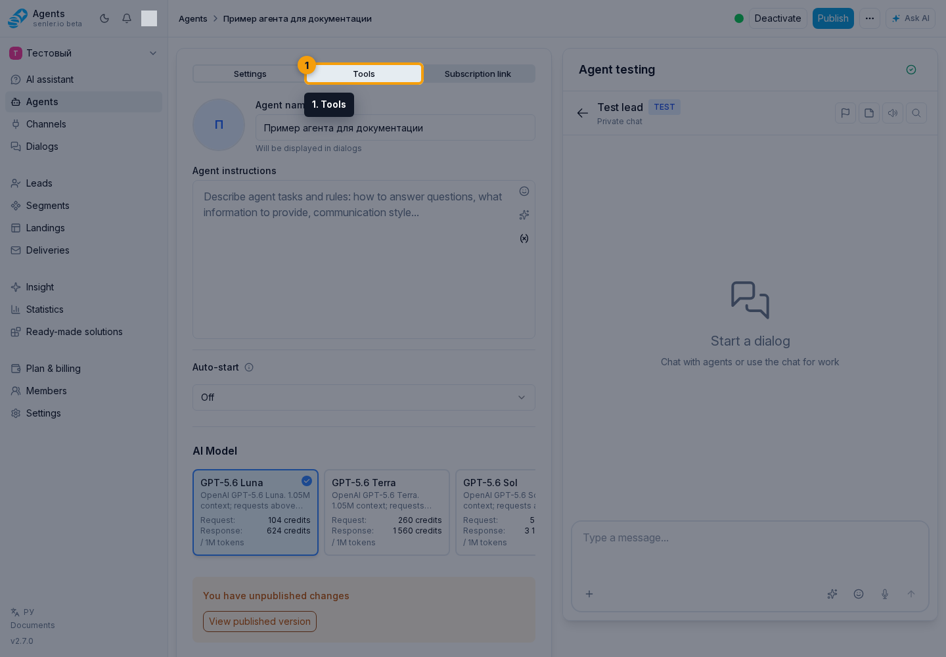The width and height of the screenshot is (946, 657).
Task: Open Dialogs in sidebar
Action: coord(83,147)
